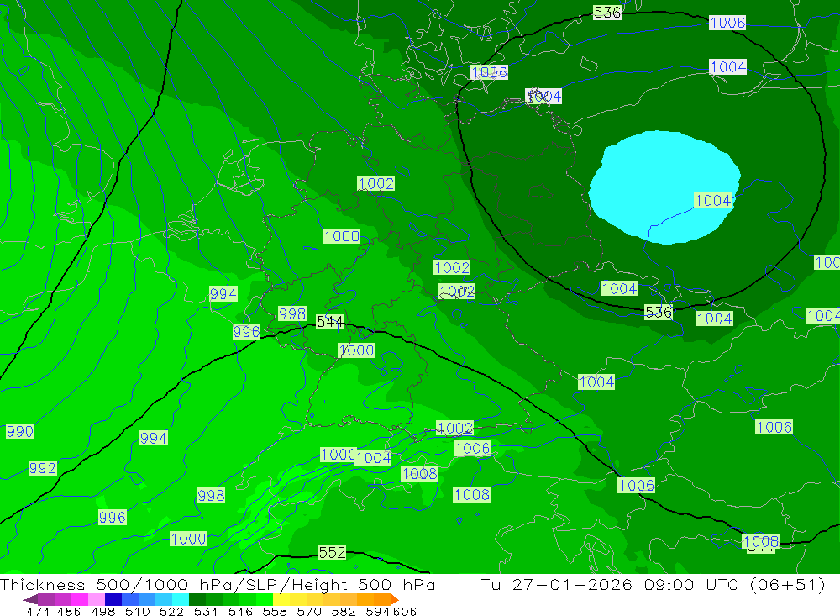The width and height of the screenshot is (840, 616).
Task: Click the 990 isobar label
Action: tap(20, 431)
